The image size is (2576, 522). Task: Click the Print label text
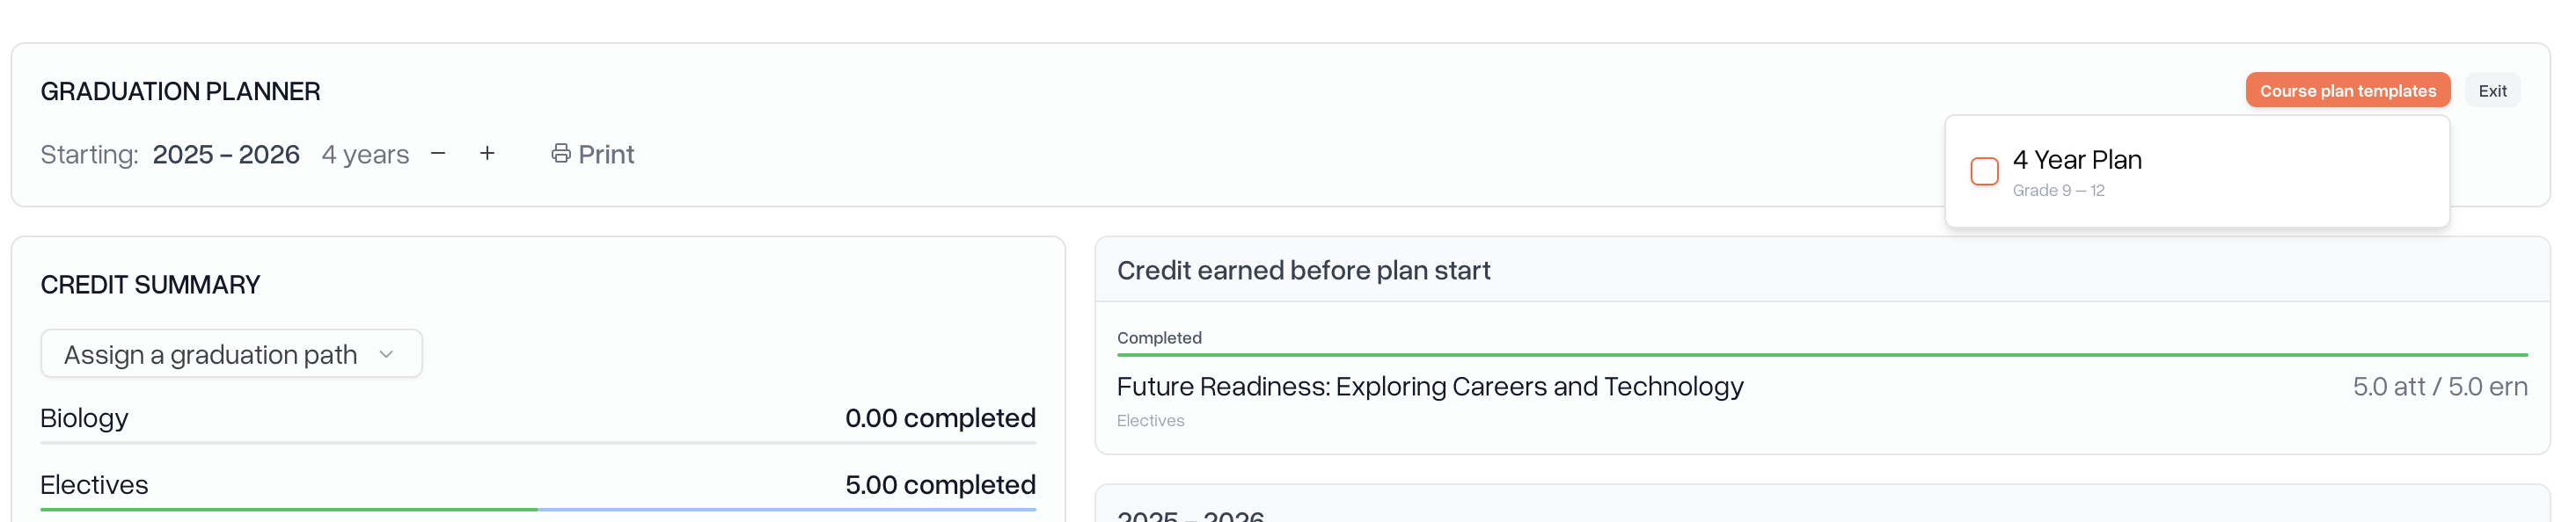coord(606,155)
